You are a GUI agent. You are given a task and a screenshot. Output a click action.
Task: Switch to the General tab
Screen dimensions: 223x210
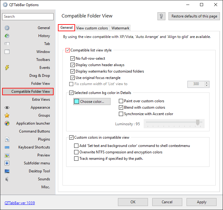[66, 28]
